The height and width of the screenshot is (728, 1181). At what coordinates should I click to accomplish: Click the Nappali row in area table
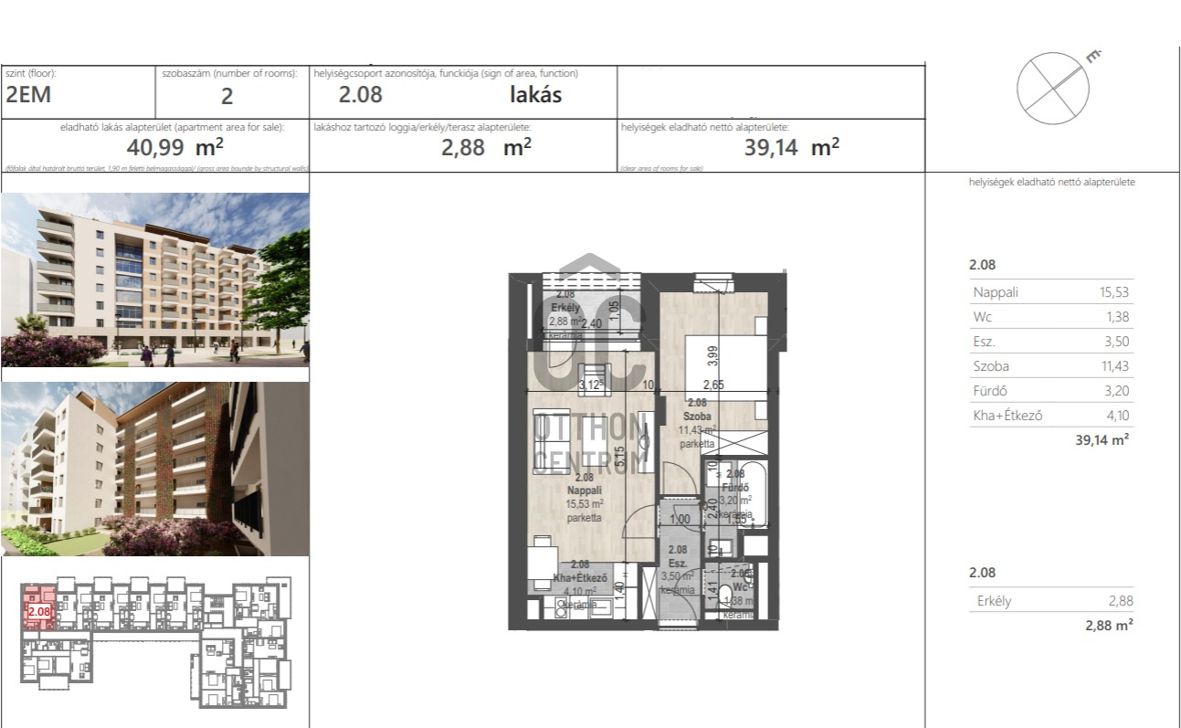[x=1050, y=292]
